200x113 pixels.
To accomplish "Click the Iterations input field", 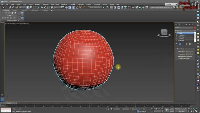I will pos(188,54).
